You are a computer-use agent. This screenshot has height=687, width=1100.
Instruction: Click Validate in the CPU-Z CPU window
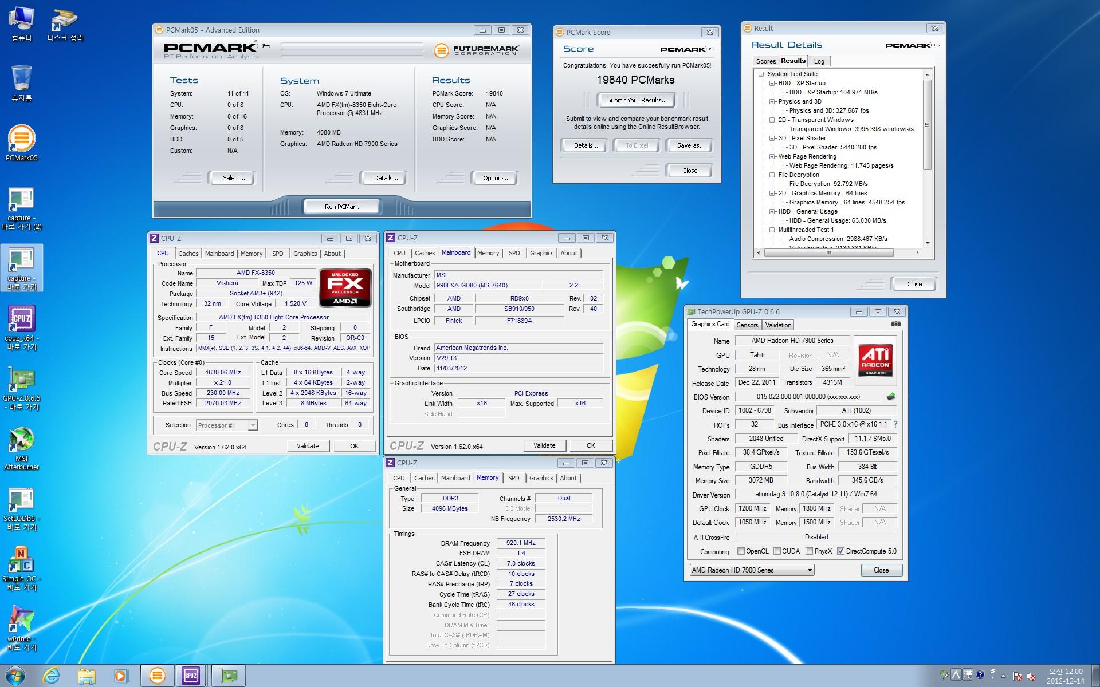coord(308,446)
